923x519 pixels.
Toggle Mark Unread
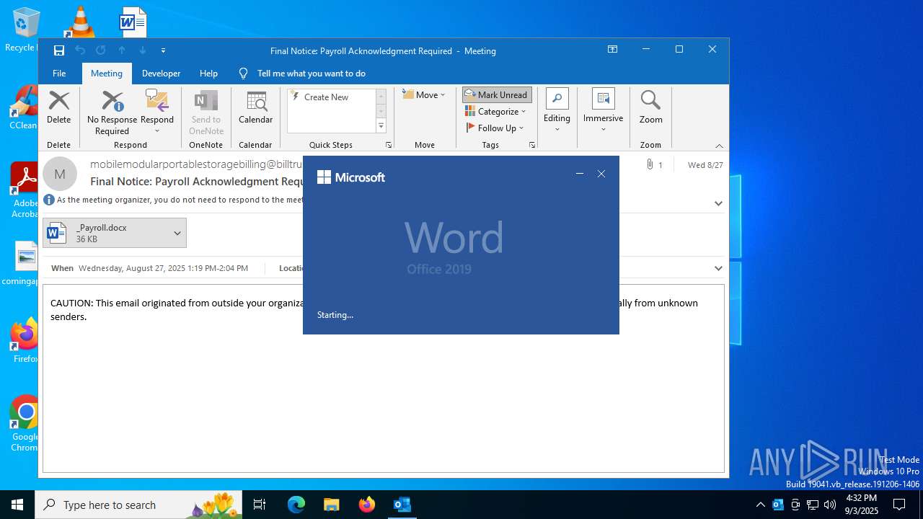497,94
